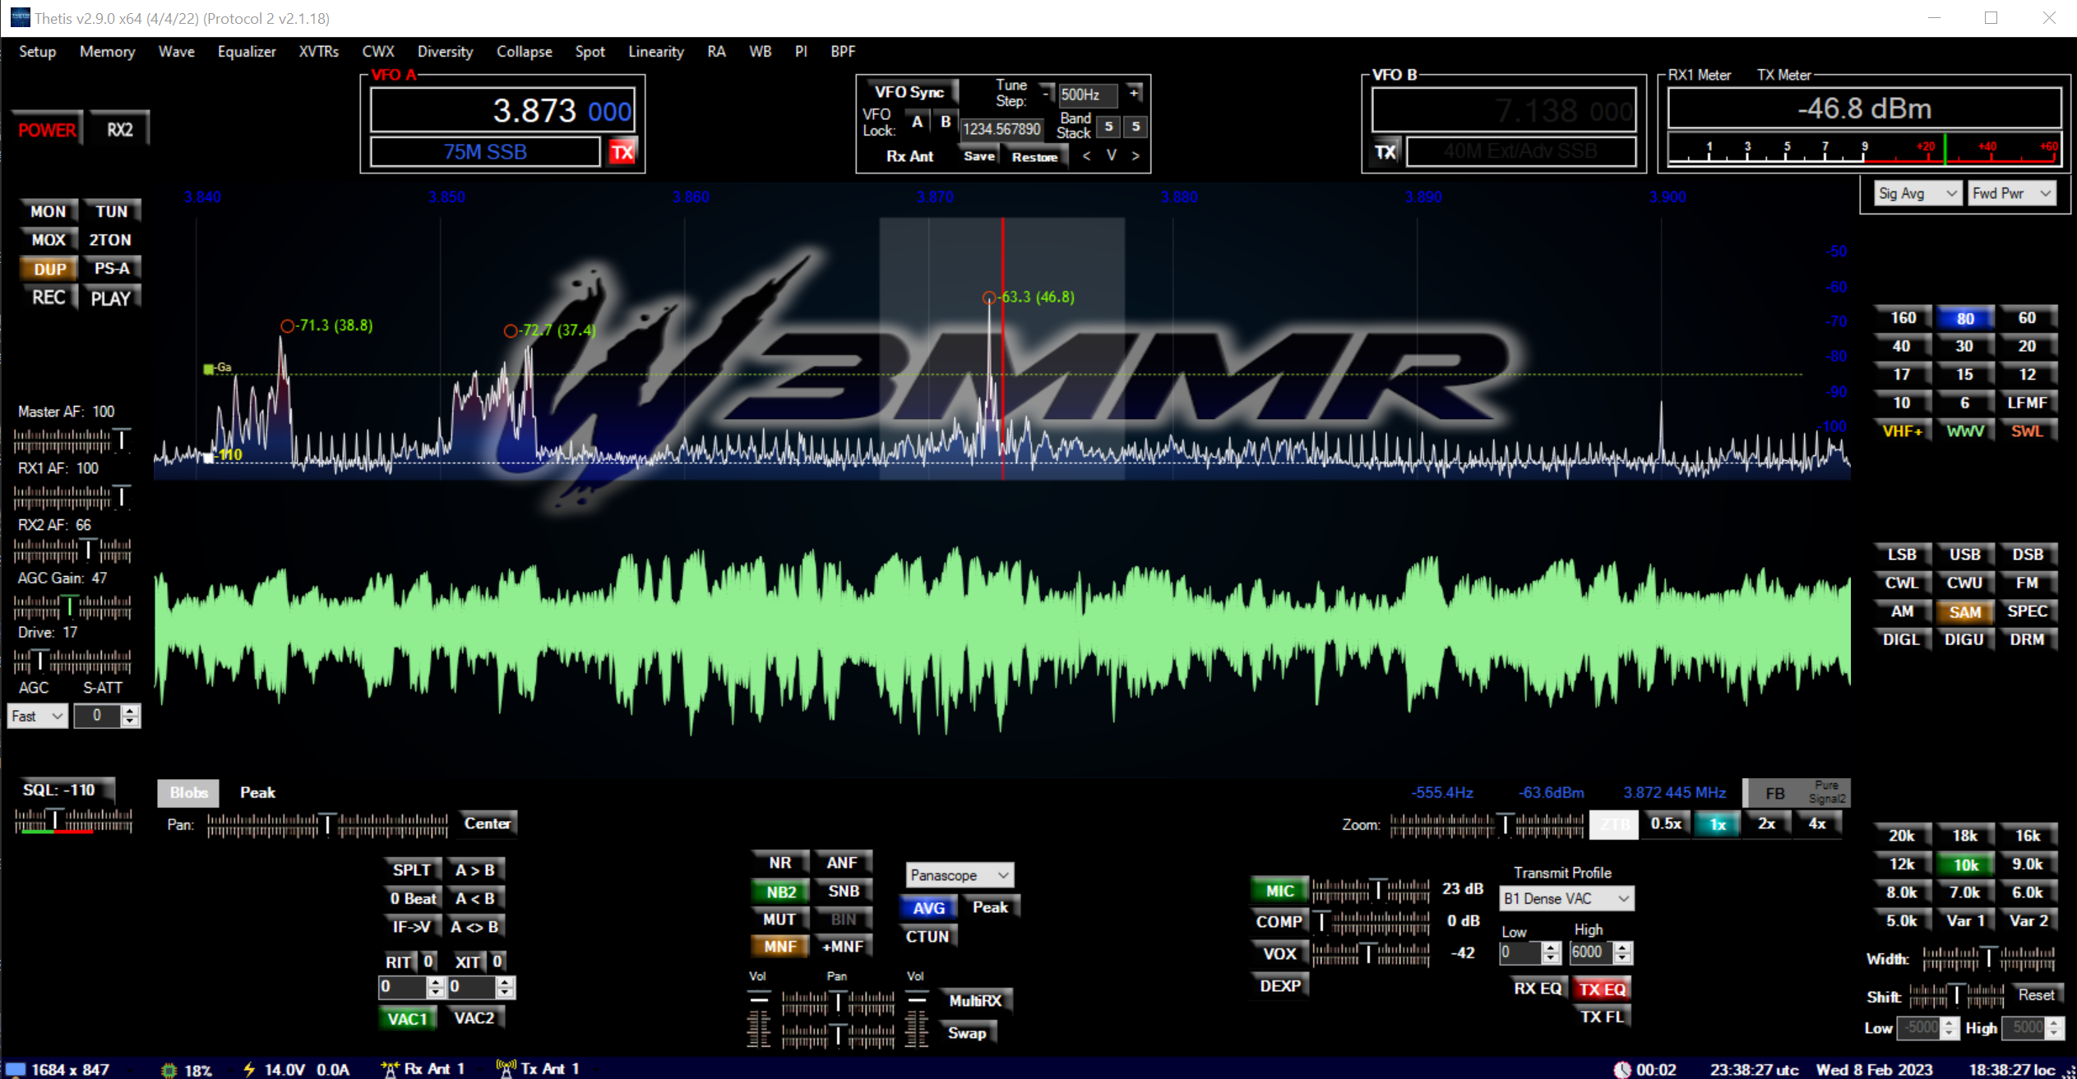Expand the Panascope display mode dropdown
Viewport: 2077px width, 1079px height.
[x=959, y=875]
